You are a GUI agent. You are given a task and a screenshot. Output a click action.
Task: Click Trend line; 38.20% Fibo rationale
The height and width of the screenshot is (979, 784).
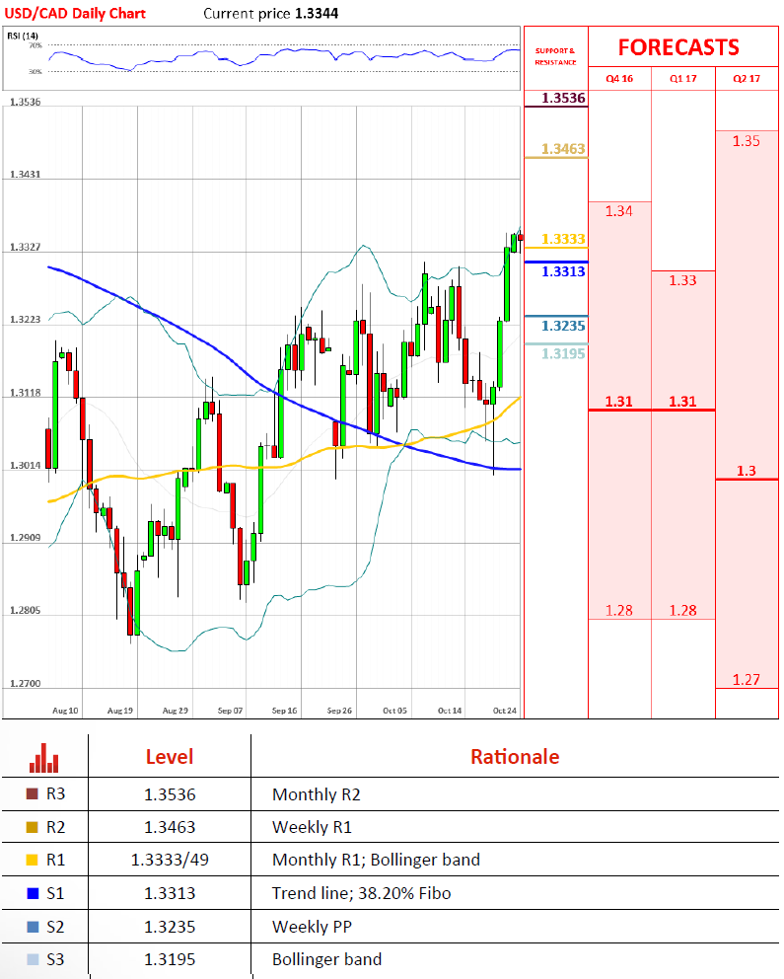[361, 893]
